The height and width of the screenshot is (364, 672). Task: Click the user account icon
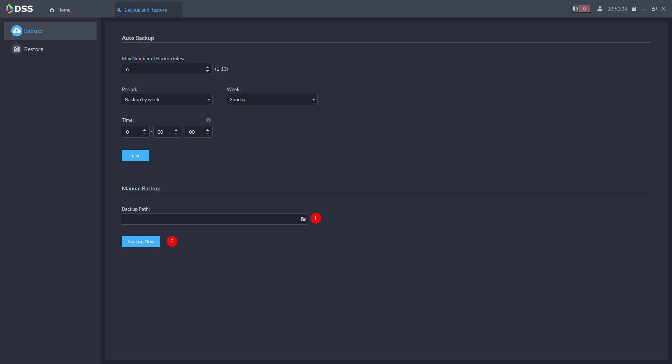point(600,9)
